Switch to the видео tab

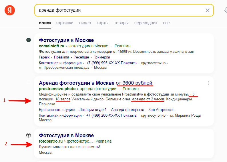point(85,23)
